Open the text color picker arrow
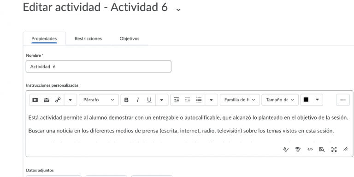 pos(317,100)
